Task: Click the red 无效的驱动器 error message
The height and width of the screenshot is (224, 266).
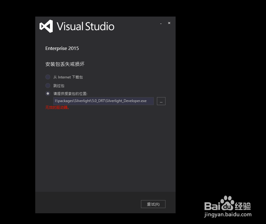Action: (57, 108)
